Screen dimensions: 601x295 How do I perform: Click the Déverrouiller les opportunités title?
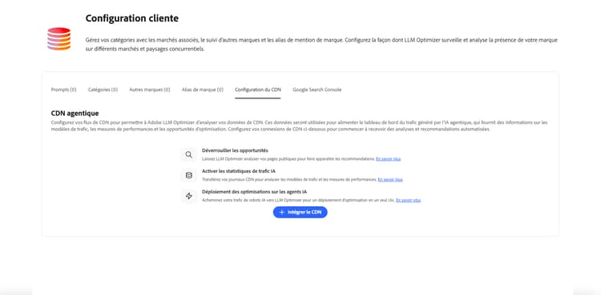[x=235, y=150]
